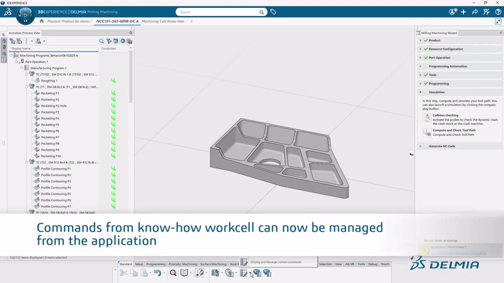Click the first funnel icon in tree toolbar

[x=13, y=41]
